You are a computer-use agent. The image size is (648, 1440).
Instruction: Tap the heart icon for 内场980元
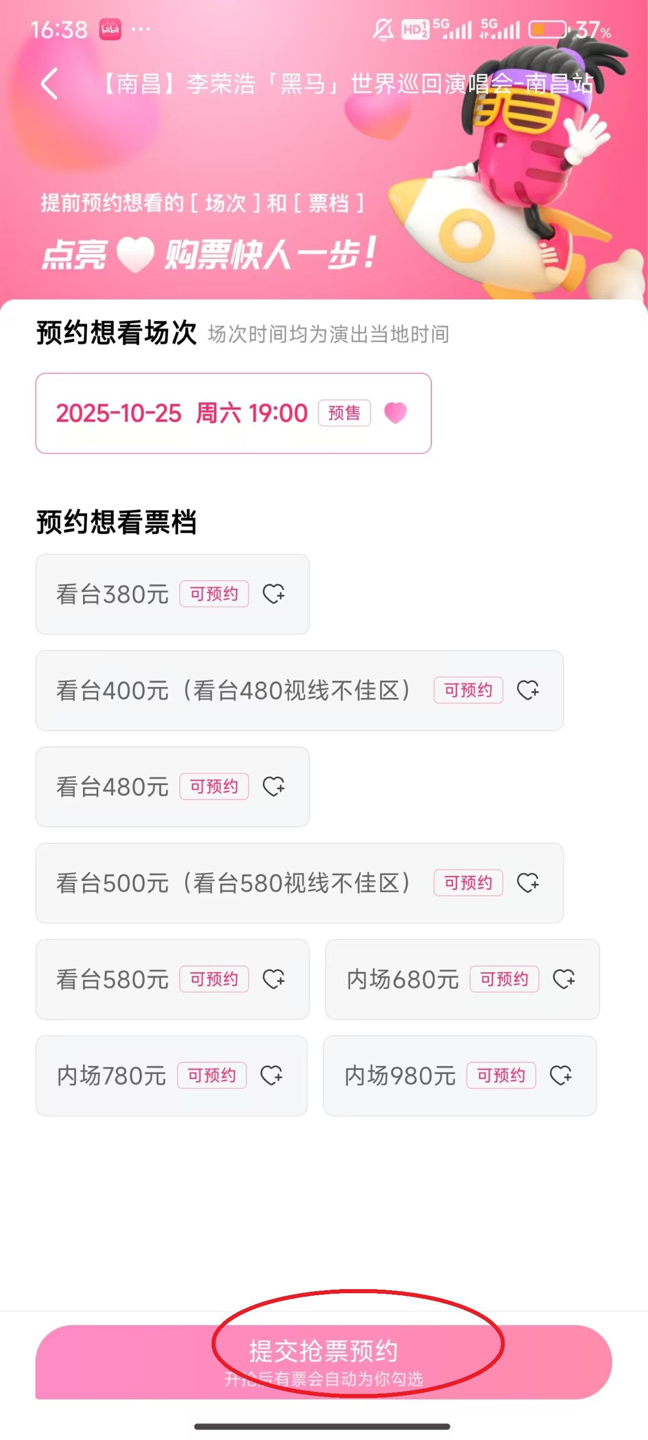point(561,1075)
